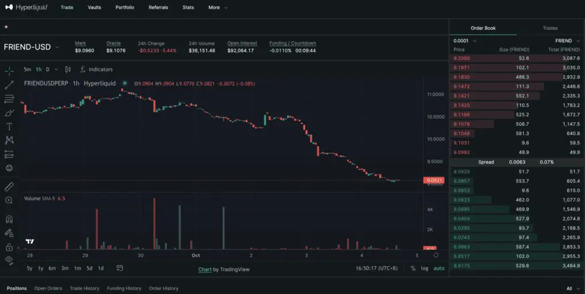Select the ruler measure tool
The image size is (585, 294).
pyautogui.click(x=9, y=186)
